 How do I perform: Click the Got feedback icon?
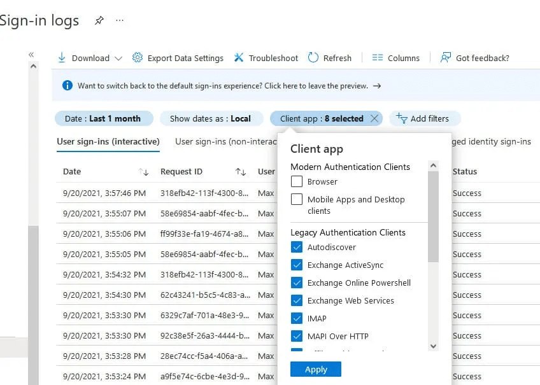[446, 58]
